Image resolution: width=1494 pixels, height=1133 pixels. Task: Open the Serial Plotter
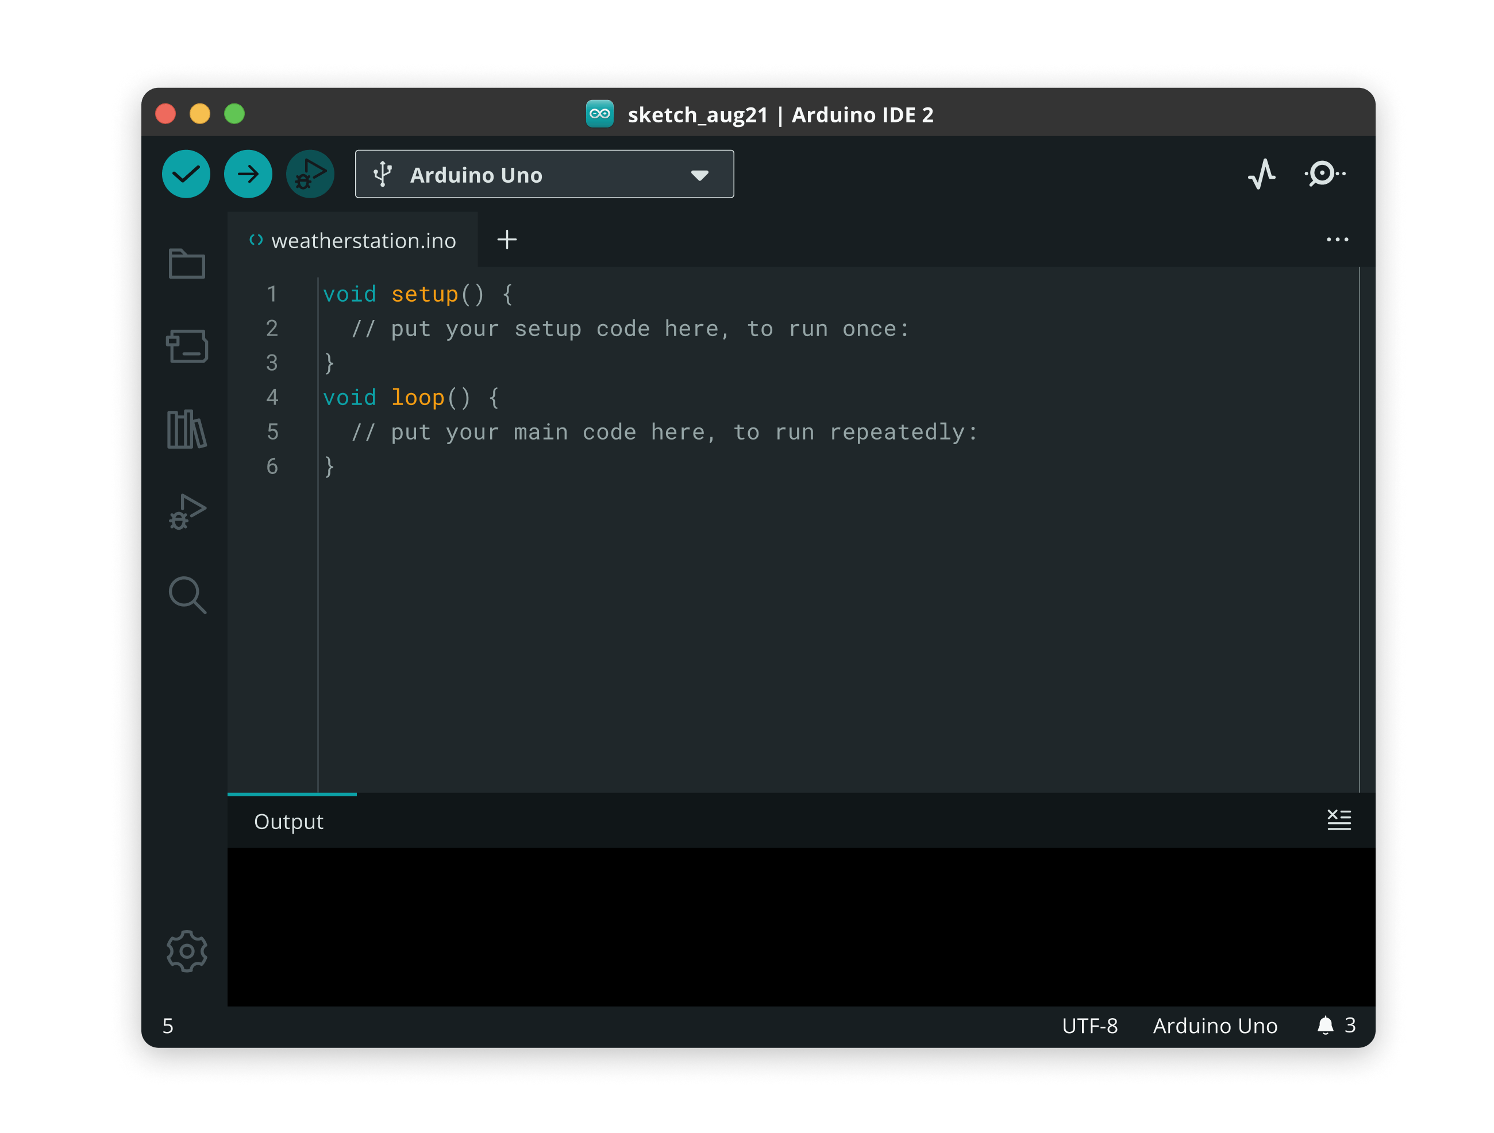1261,174
